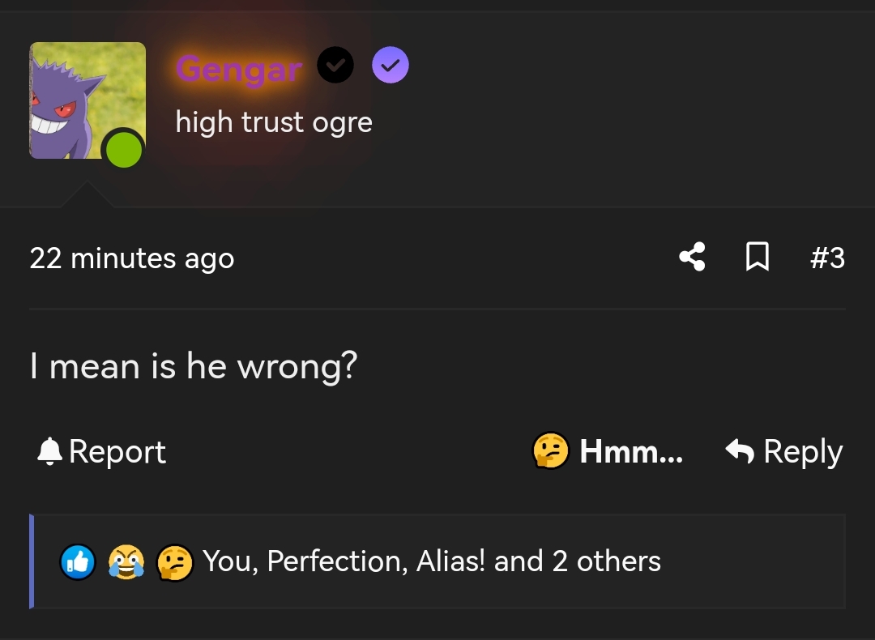Toggle the bookmark state of this post
This screenshot has width=875, height=640.
(x=758, y=258)
